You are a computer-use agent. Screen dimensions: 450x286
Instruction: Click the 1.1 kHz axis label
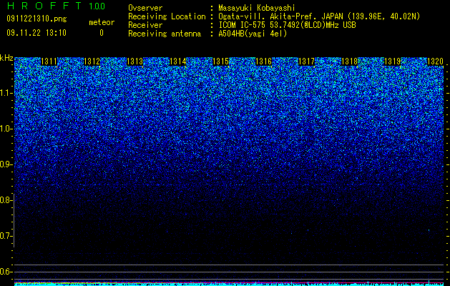[6, 93]
